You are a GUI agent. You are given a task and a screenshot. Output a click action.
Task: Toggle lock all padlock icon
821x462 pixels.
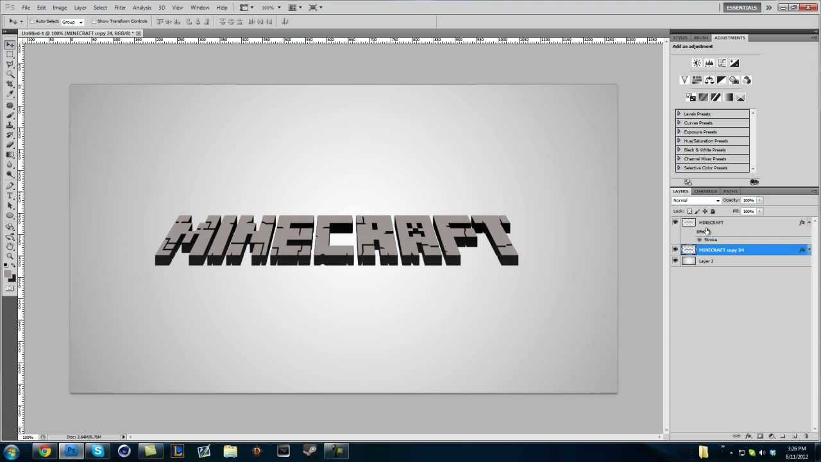tap(713, 211)
